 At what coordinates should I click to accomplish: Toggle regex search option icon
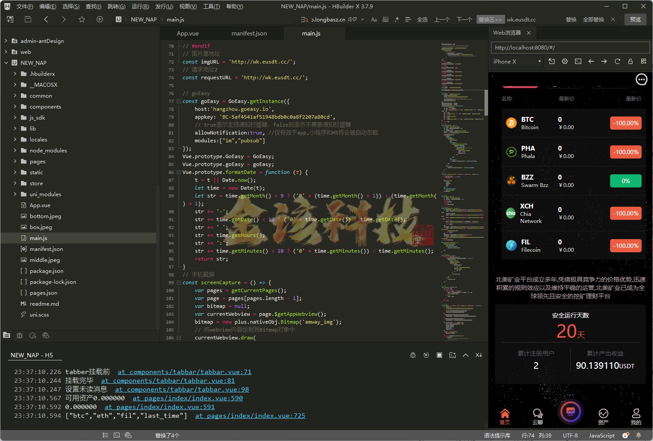point(397,19)
